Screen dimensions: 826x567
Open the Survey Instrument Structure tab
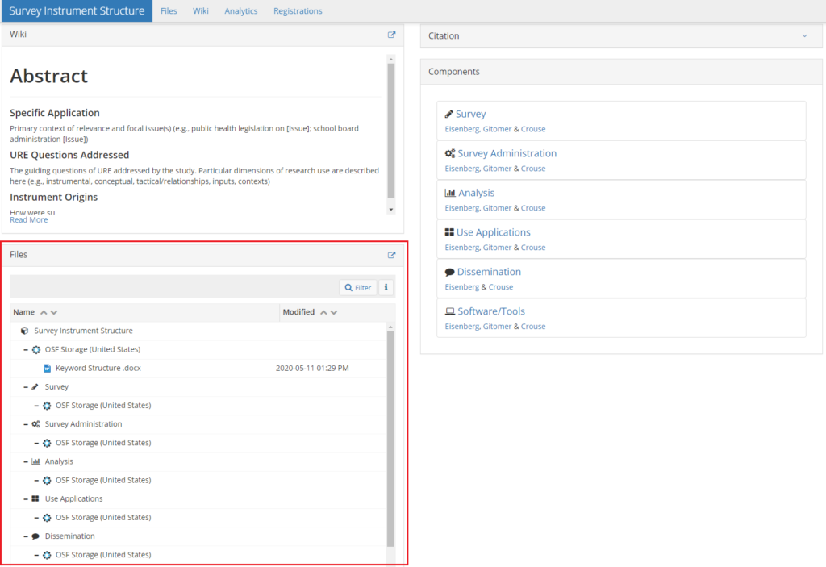[77, 11]
